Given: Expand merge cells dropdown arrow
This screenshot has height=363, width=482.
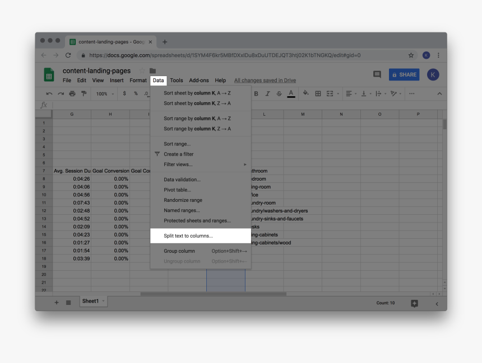Looking at the screenshot, I should click(338, 94).
